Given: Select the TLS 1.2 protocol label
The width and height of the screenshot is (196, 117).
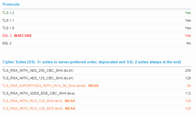Looking at the screenshot, I should click(x=8, y=13).
